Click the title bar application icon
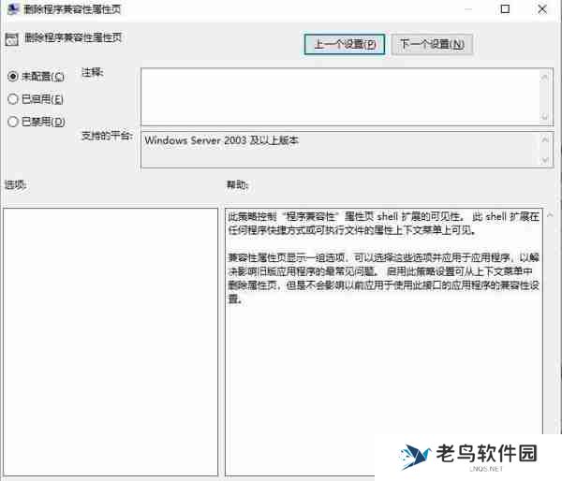 [13, 9]
